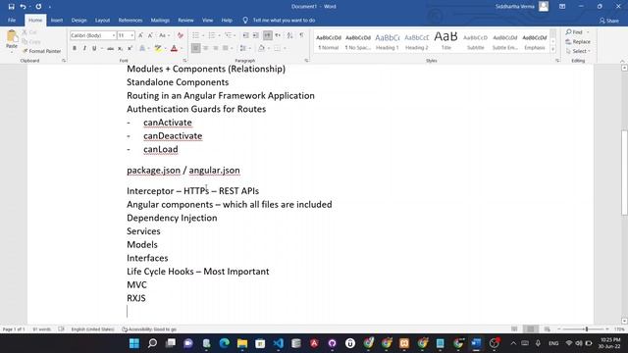Toggle right-to-left text direction
Viewport: 628px width, 353px height.
(x=278, y=35)
